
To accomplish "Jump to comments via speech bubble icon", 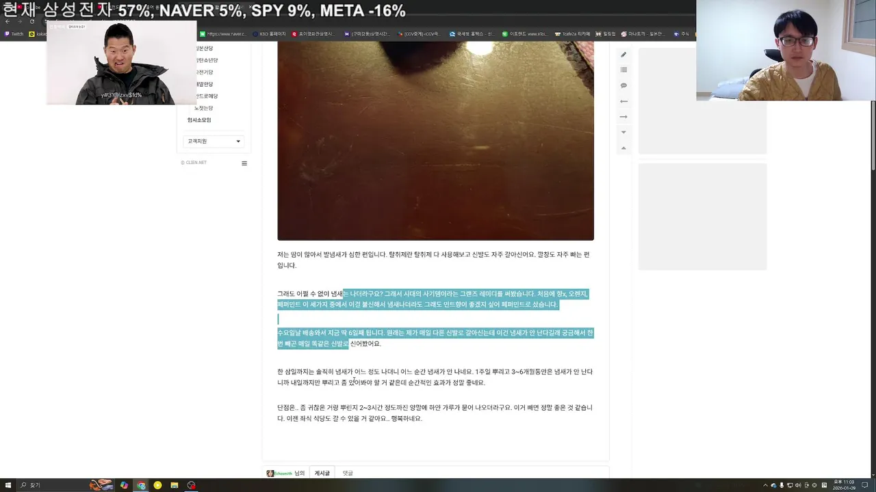I will pos(623,85).
